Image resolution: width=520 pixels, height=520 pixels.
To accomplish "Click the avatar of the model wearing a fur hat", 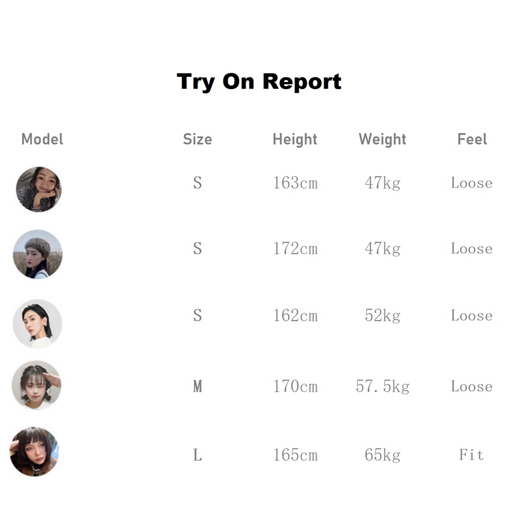I will (x=38, y=254).
